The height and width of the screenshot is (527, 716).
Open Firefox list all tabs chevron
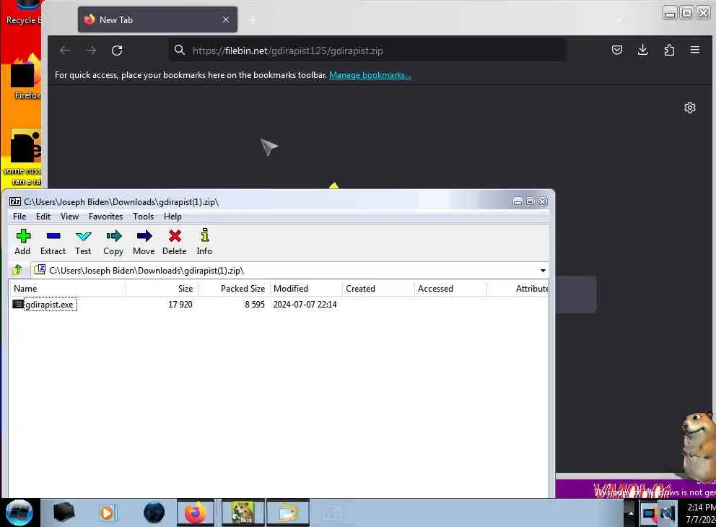pos(619,20)
